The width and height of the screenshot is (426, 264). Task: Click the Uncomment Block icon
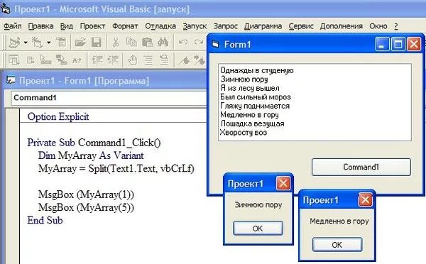[164, 60]
